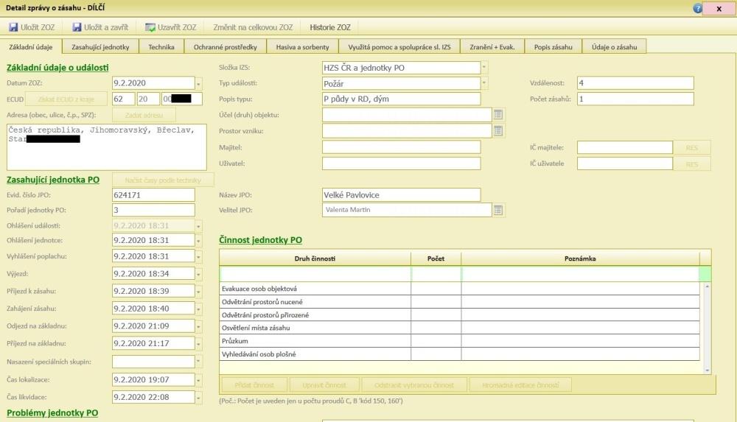Viewport: 737px width, 422px height.
Task: Click the Název JPO field
Action: pyautogui.click(x=402, y=195)
